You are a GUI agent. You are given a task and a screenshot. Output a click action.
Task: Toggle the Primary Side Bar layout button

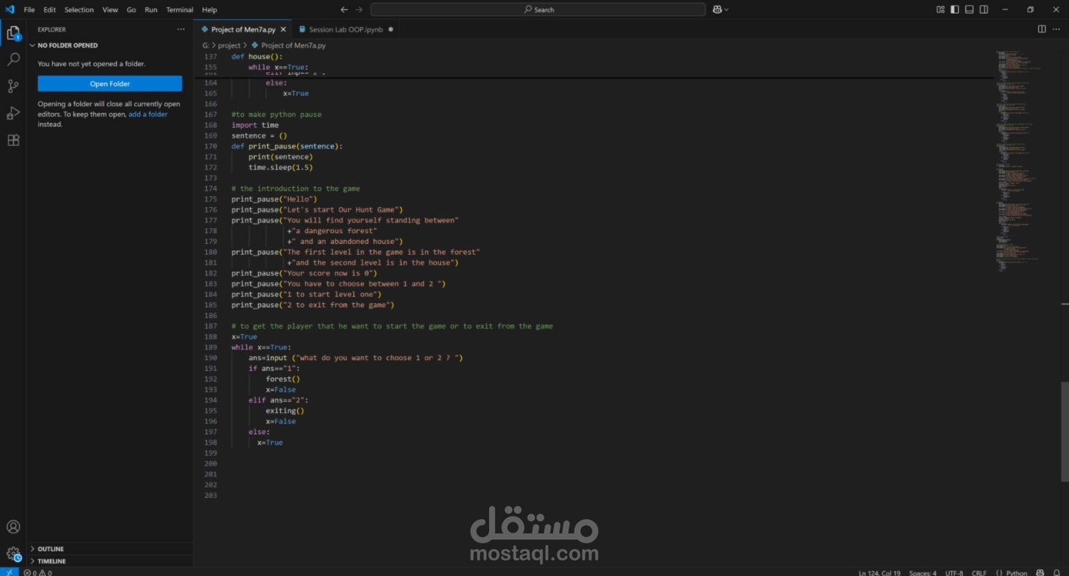[x=955, y=9]
